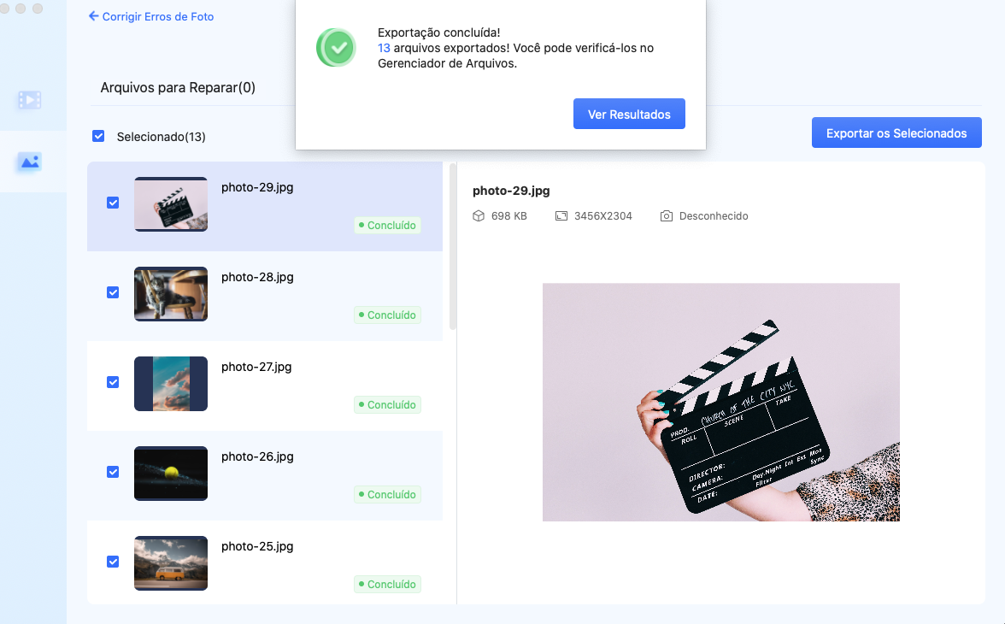The height and width of the screenshot is (624, 1005).
Task: Click the green success checkmark icon
Action: pyautogui.click(x=336, y=47)
